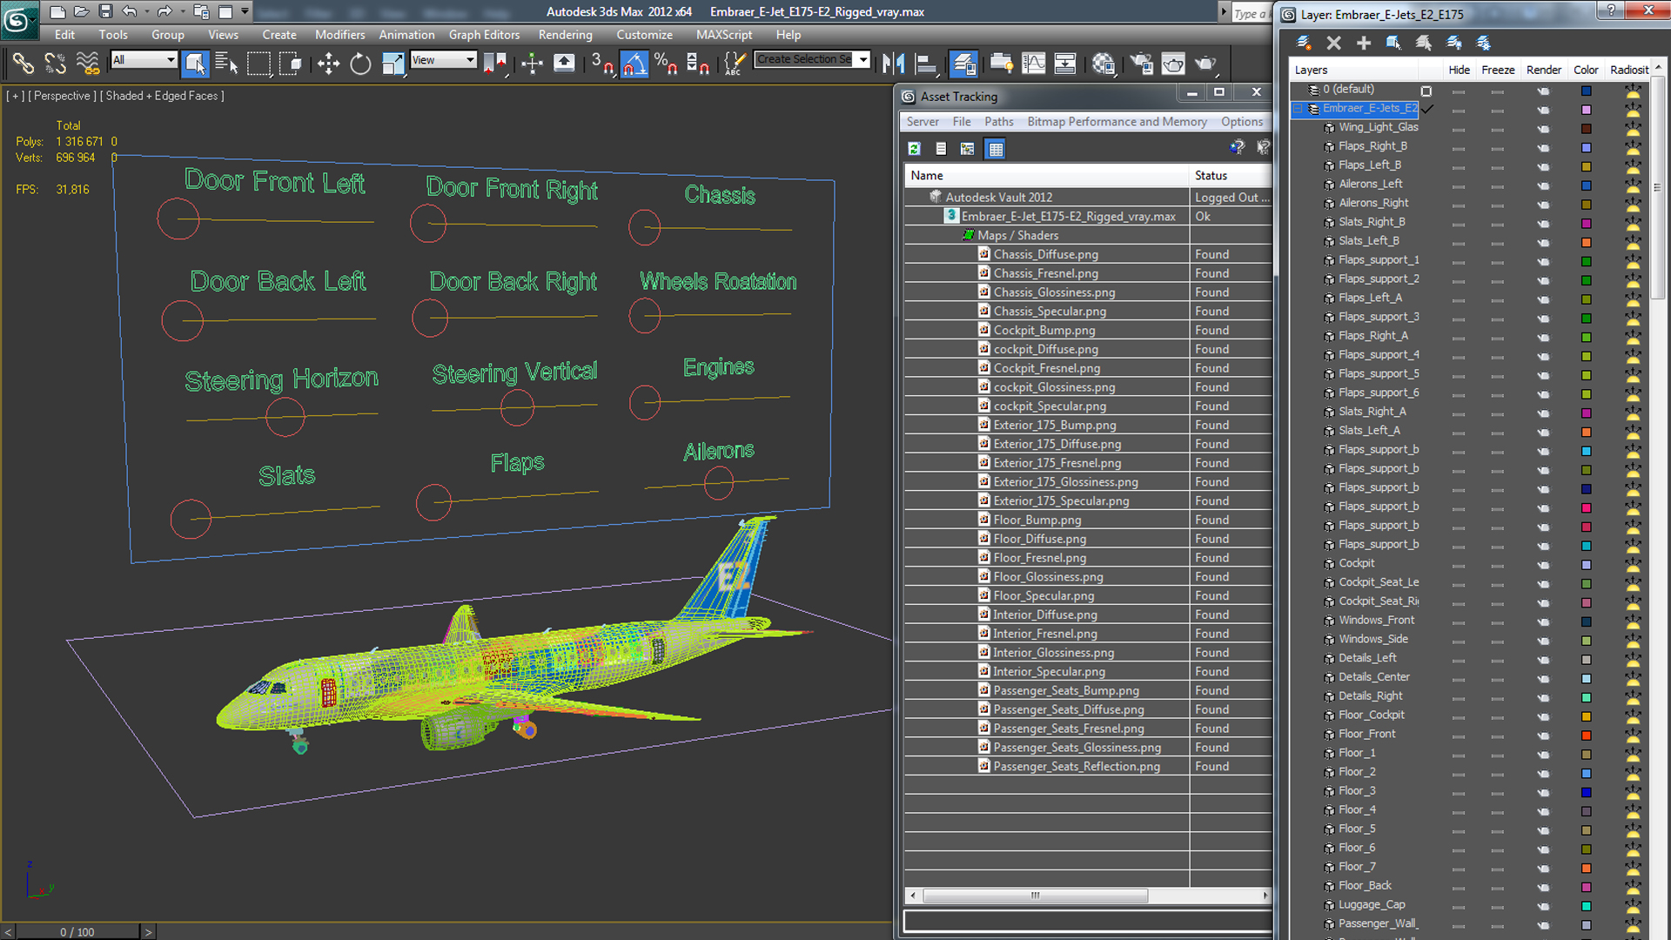Screen dimensions: 1671x940
Task: Open the Manage Layers toolbar icon
Action: (963, 64)
